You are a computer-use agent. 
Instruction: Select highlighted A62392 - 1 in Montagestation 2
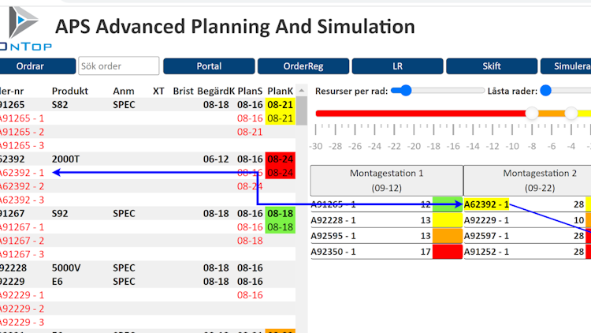click(x=486, y=204)
